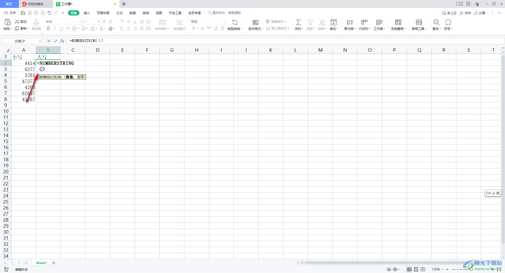The width and height of the screenshot is (505, 273).
Task: Cancel formula entry with the X icon
Action: (x=49, y=41)
